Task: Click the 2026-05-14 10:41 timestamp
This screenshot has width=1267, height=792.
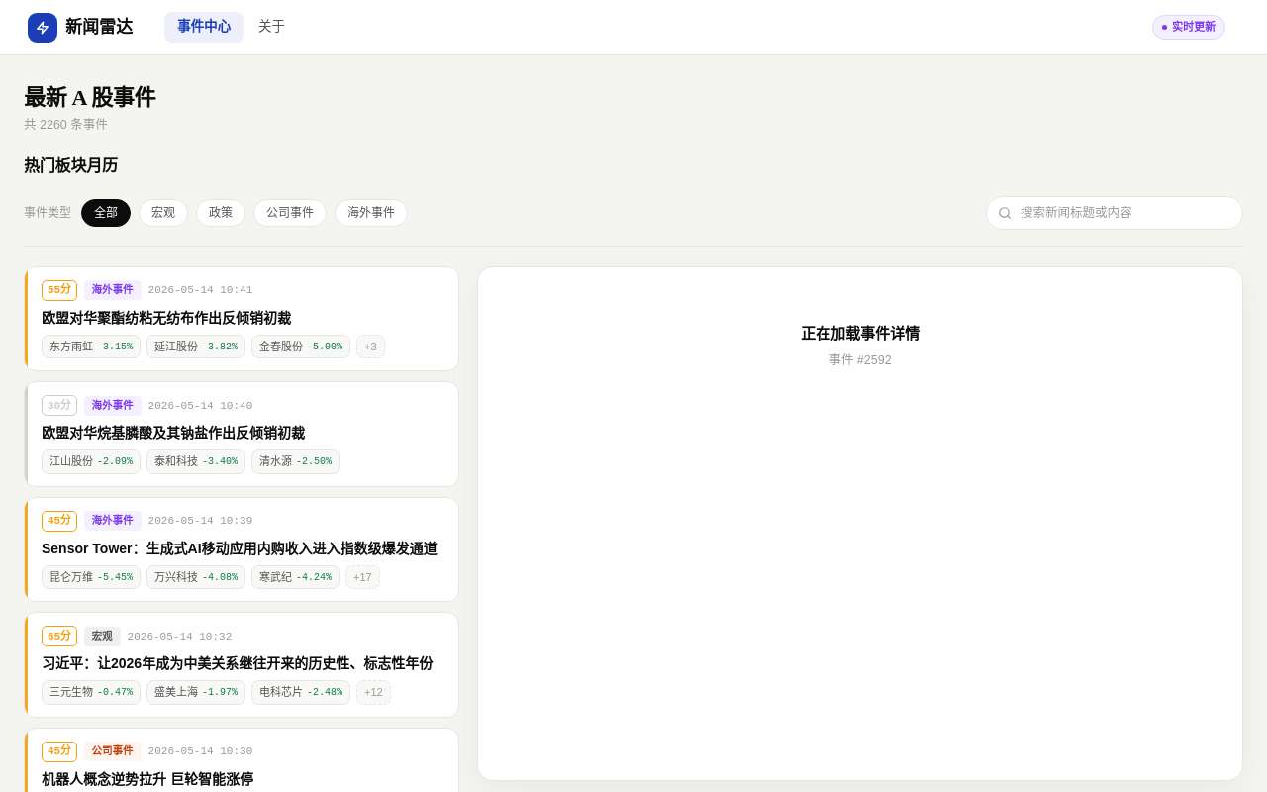Action: [200, 290]
